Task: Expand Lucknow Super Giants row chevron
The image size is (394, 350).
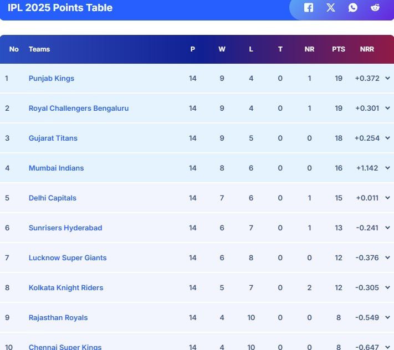Action: tap(387, 258)
